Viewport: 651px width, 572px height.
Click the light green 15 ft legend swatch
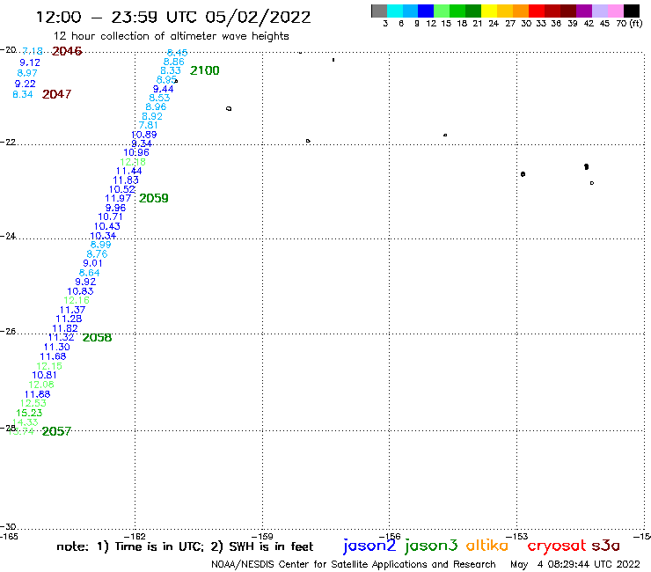point(442,11)
